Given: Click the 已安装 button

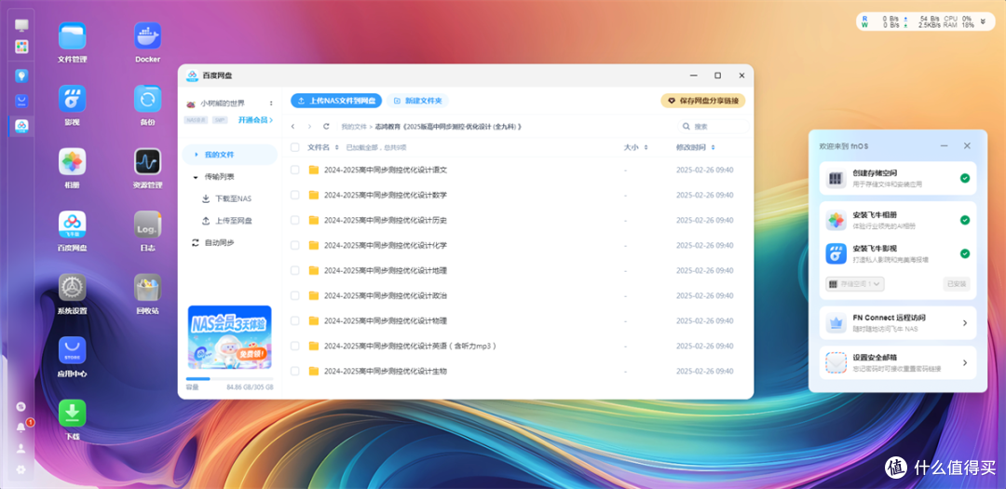Looking at the screenshot, I should coord(957,284).
